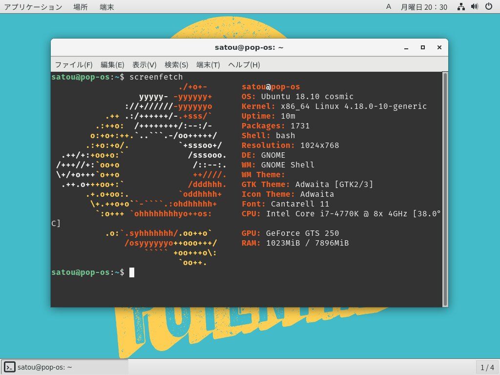Minimize the terminal window
Viewport: 500px width, 375px height.
(406, 47)
